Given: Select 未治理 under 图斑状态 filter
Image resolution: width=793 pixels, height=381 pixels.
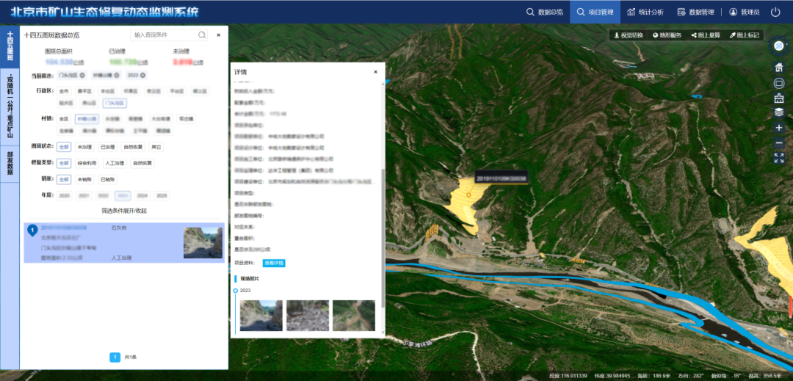Looking at the screenshot, I should coord(85,147).
